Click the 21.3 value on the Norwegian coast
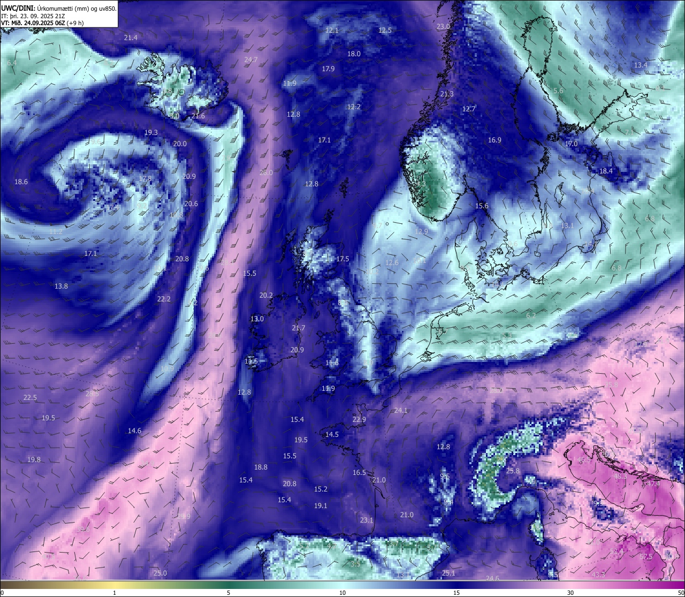This screenshot has width=685, height=597. [x=447, y=94]
